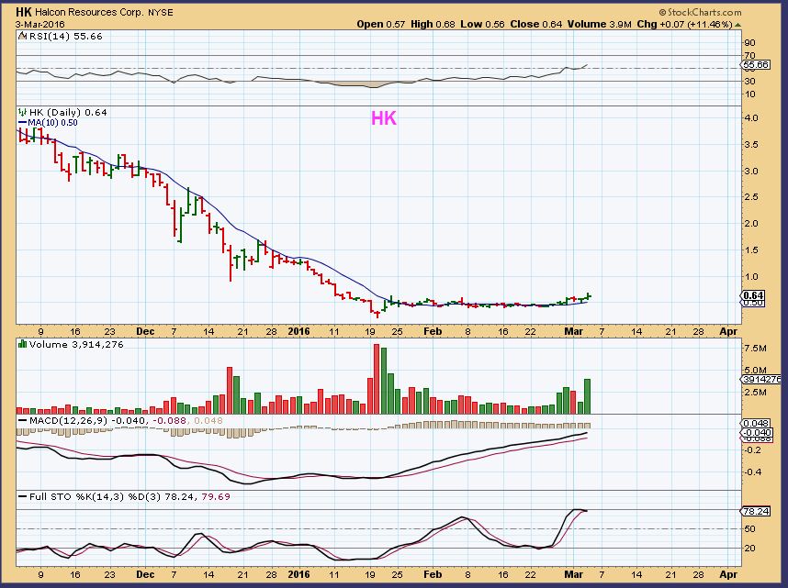Screen dimensions: 788x588
Task: Click the tallest red volume bar
Action: pos(377,379)
